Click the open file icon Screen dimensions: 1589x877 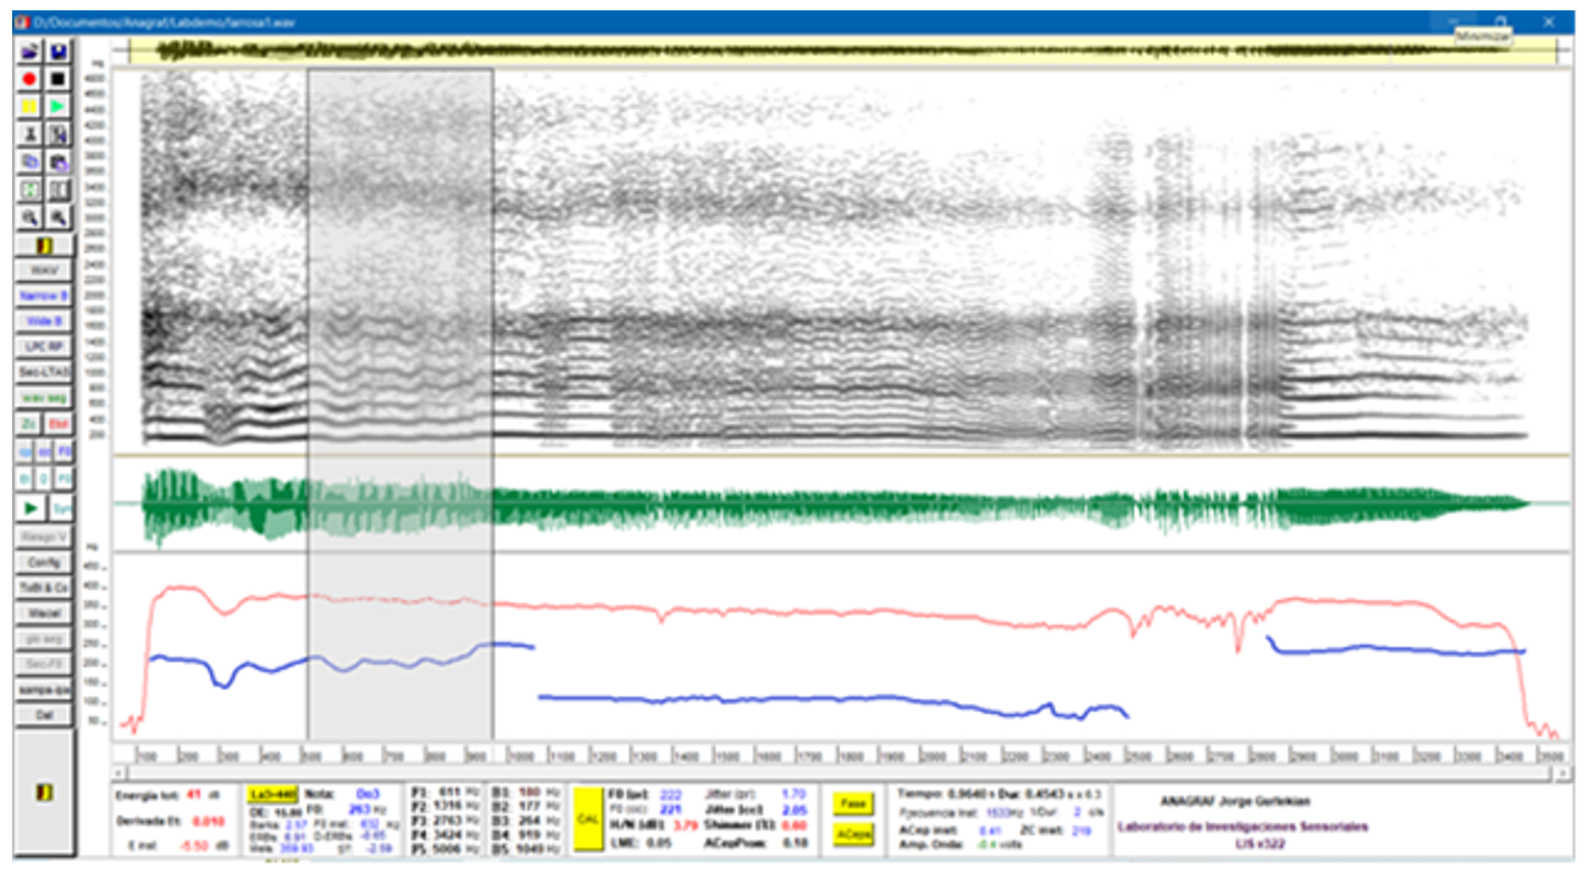29,51
